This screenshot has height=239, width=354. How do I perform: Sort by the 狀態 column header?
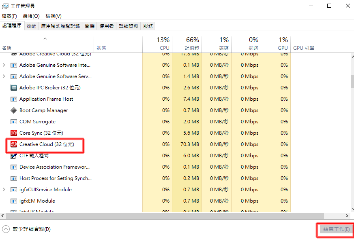coord(118,44)
